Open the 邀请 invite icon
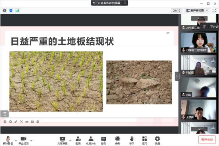219x146 pixels. tap(78, 140)
